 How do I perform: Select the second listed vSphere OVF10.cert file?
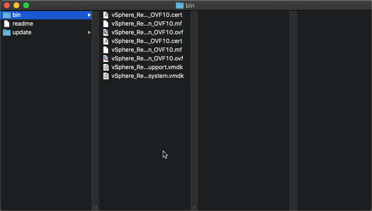pyautogui.click(x=147, y=41)
